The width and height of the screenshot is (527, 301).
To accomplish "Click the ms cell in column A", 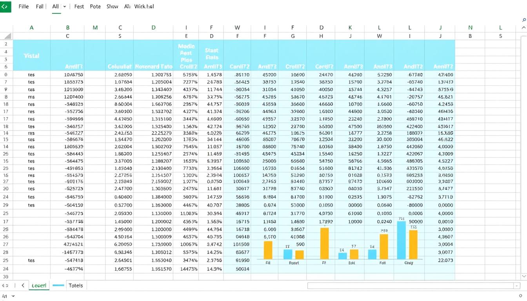I will 31,97.
